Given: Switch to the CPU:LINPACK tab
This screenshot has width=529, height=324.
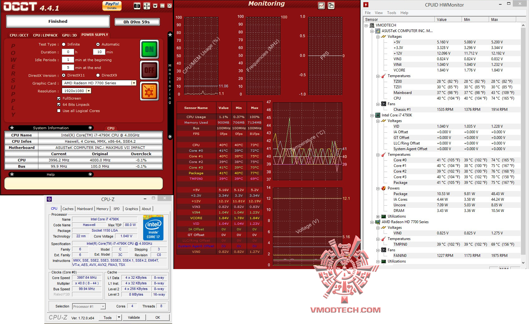Looking at the screenshot, I should 45,35.
